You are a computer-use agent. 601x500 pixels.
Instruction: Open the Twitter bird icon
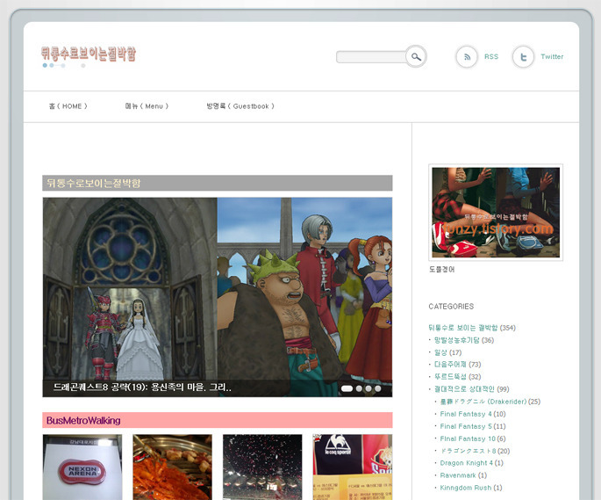(523, 57)
